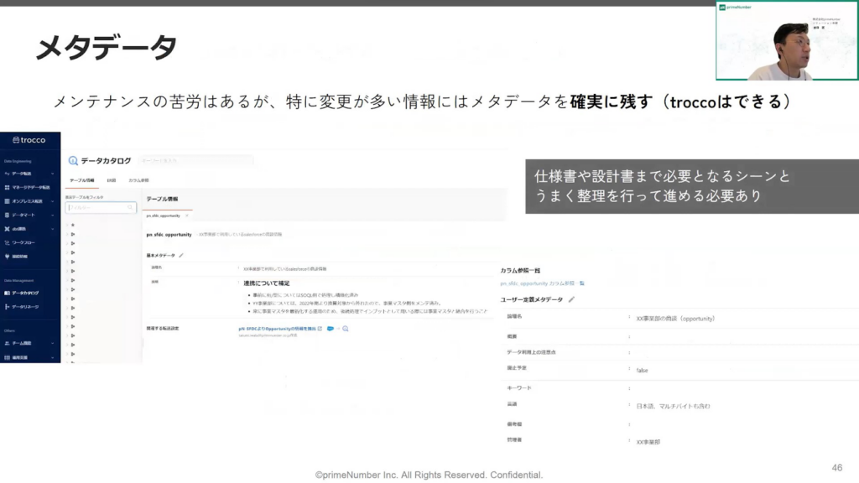The height and width of the screenshot is (483, 859).
Task: Click pencil icon to edit 基本メタデータ
Action: pos(181,255)
